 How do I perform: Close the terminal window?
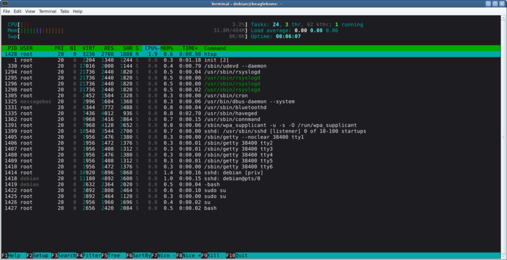[x=502, y=4]
